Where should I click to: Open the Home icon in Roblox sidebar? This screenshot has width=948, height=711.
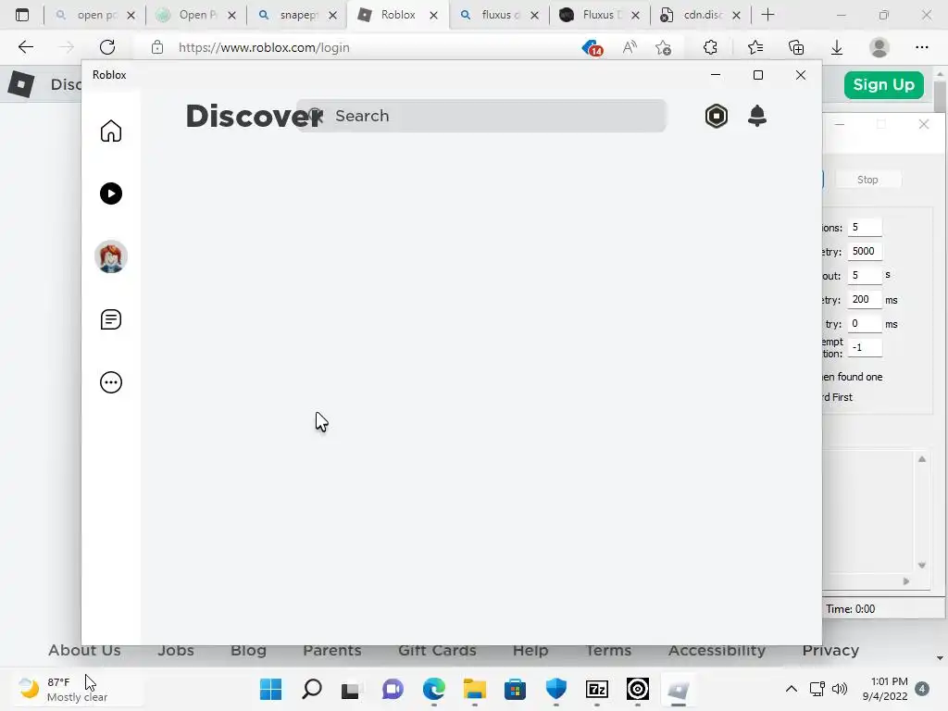click(x=111, y=131)
